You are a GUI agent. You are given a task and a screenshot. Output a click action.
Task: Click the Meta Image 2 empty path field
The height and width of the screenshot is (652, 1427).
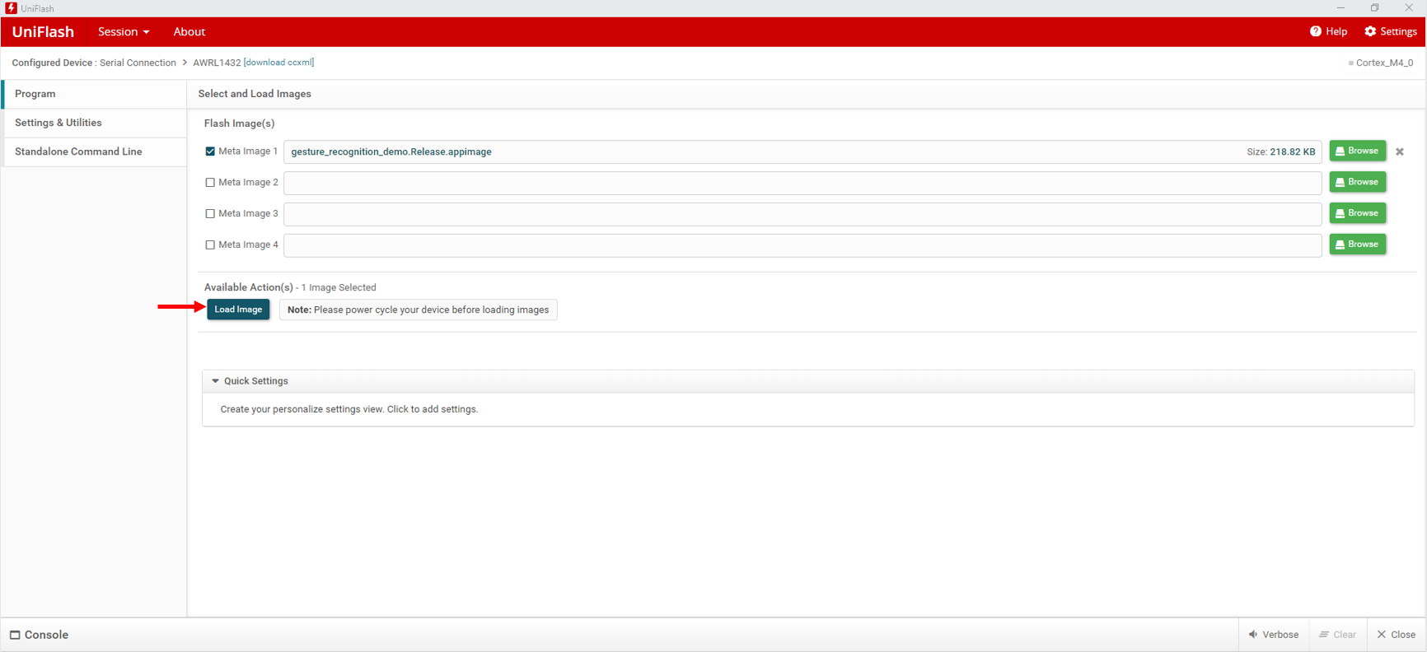coord(802,183)
